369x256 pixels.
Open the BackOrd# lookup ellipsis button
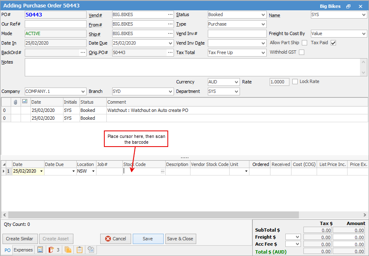(x=83, y=52)
